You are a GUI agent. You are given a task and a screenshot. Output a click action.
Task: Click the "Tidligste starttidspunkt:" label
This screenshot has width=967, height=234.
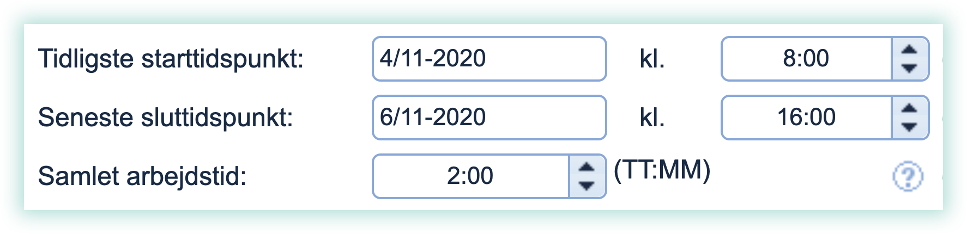[x=171, y=59]
